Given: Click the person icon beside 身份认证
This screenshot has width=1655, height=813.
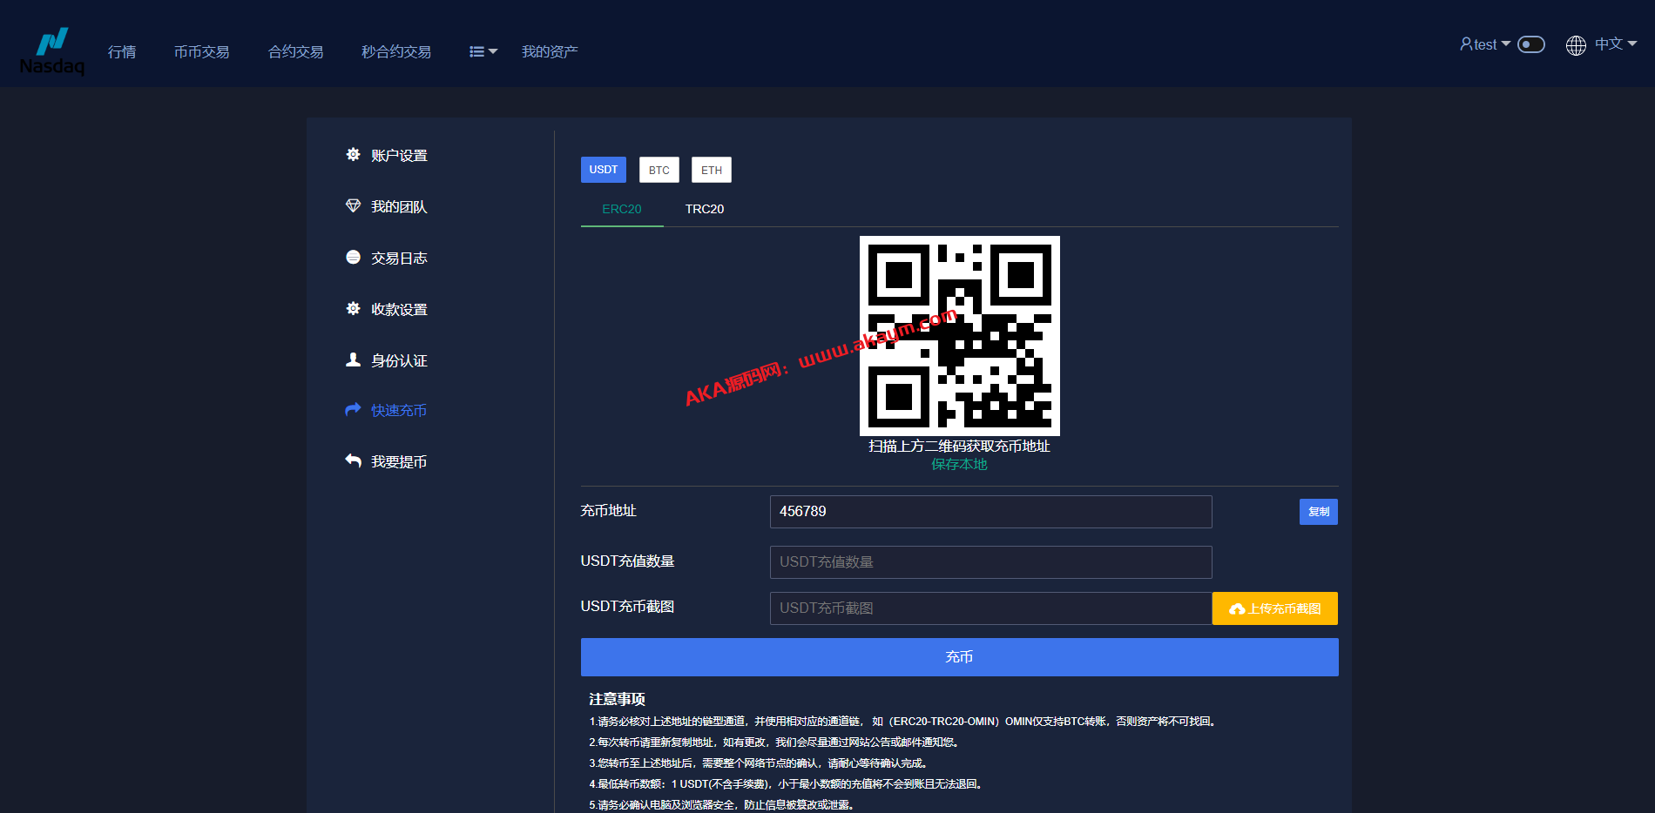Looking at the screenshot, I should [353, 359].
